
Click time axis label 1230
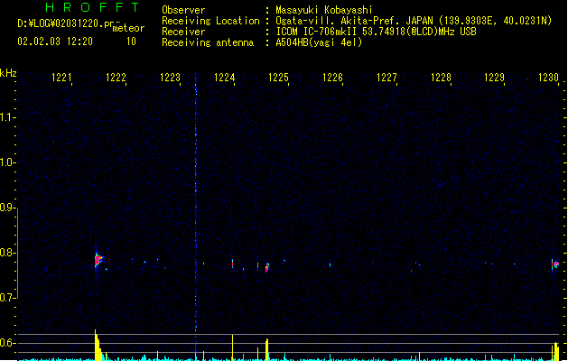[x=548, y=77]
